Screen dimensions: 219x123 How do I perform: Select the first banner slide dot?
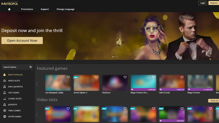(x=113, y=57)
